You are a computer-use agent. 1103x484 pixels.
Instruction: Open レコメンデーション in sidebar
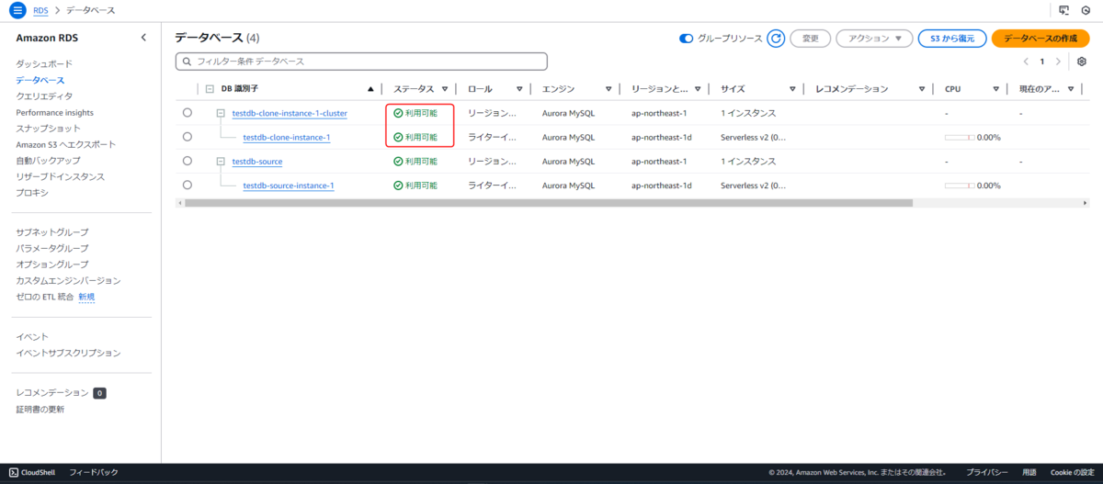(x=52, y=393)
